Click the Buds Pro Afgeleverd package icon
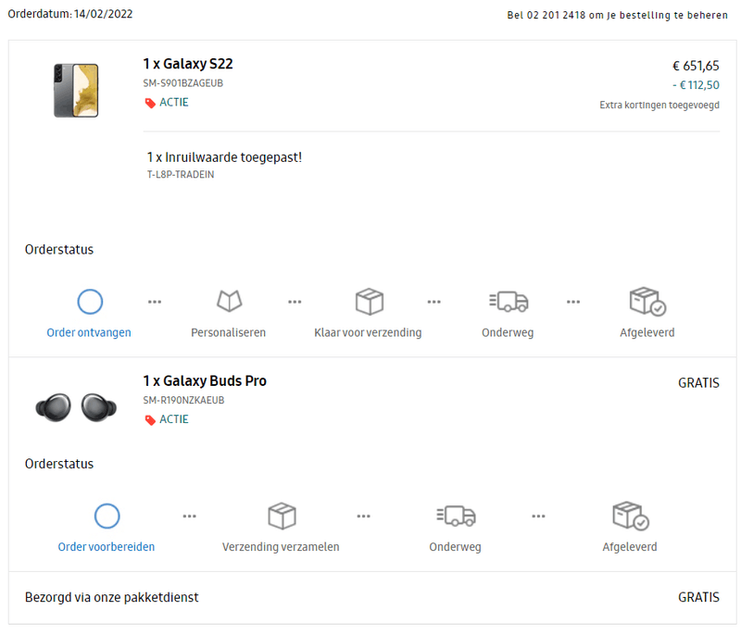The image size is (741, 635). (x=630, y=516)
